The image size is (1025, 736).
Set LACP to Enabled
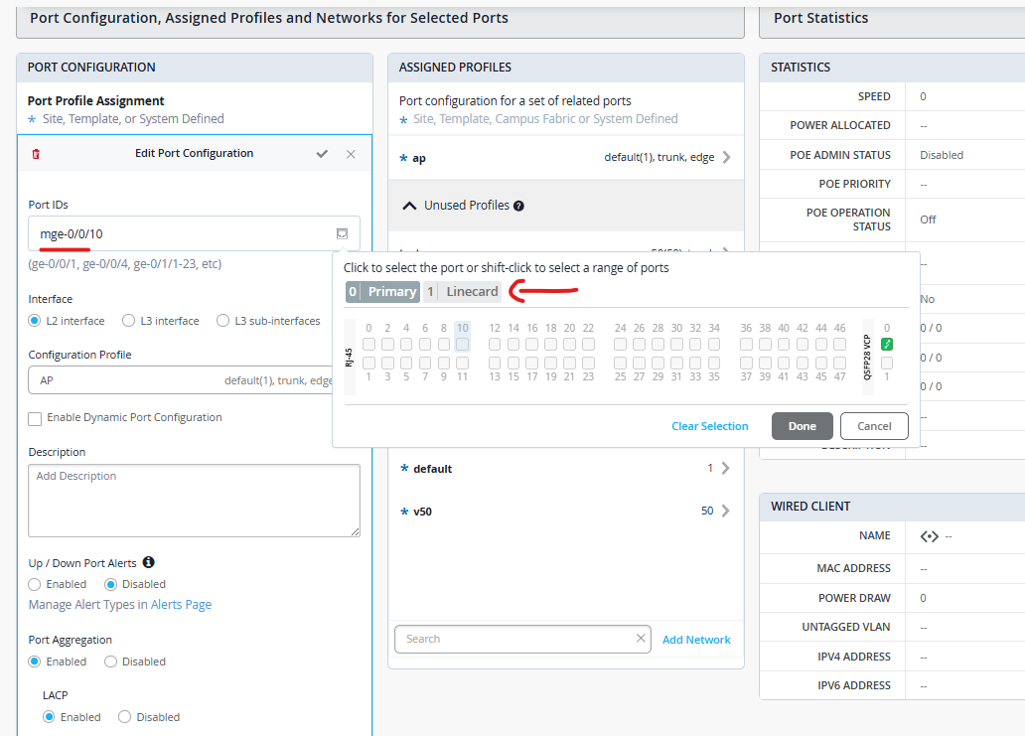(x=49, y=717)
